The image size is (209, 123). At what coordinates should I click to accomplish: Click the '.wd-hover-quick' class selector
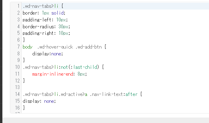tap(55, 47)
